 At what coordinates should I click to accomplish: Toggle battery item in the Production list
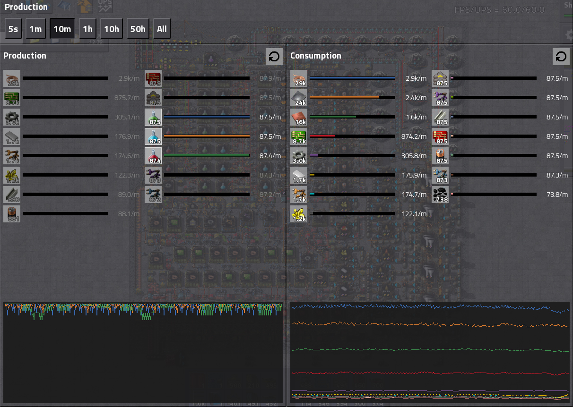click(x=12, y=214)
